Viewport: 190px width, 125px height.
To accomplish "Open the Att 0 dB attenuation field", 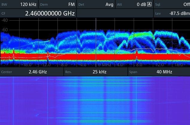I will coord(134,4).
